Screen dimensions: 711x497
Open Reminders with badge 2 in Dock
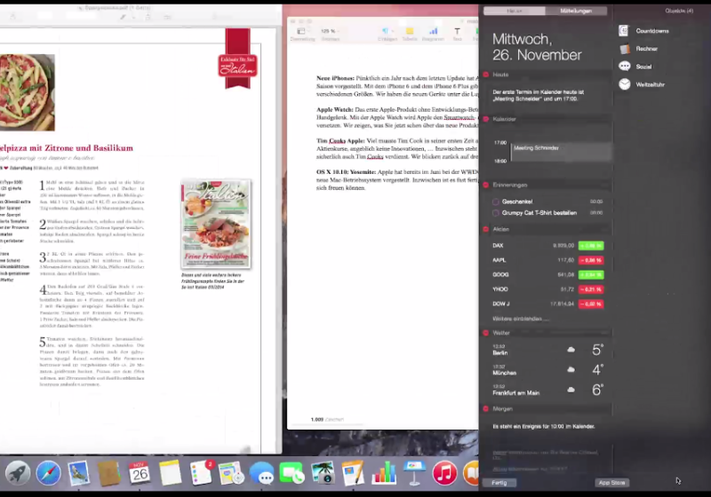point(201,473)
